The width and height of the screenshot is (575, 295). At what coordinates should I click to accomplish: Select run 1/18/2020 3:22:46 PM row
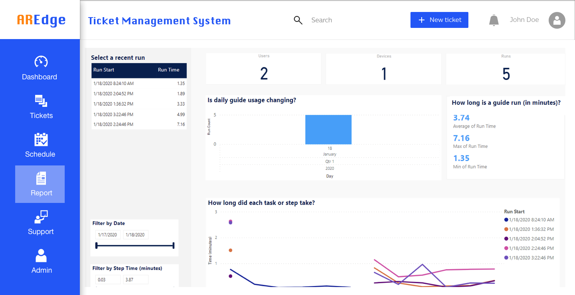click(139, 114)
